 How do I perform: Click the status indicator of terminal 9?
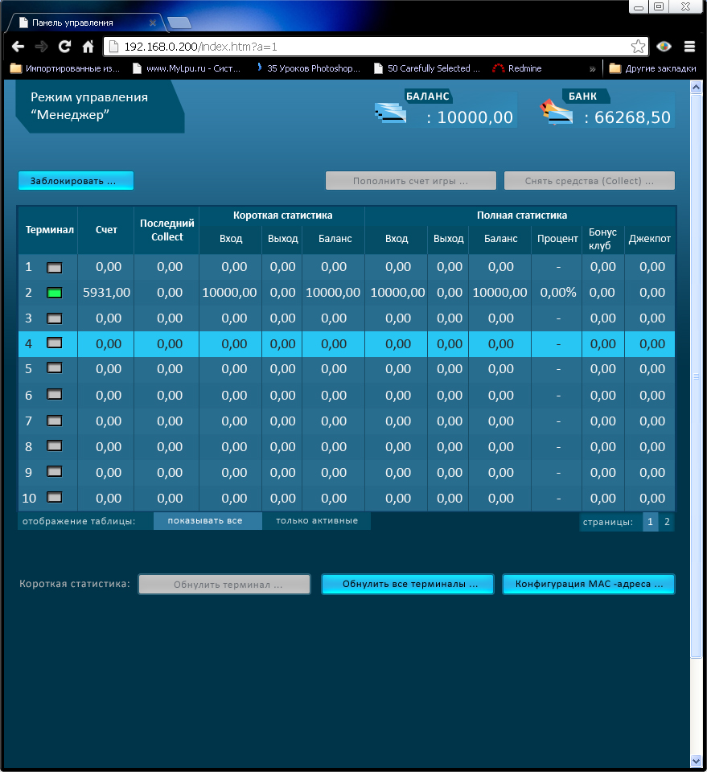pyautogui.click(x=54, y=472)
